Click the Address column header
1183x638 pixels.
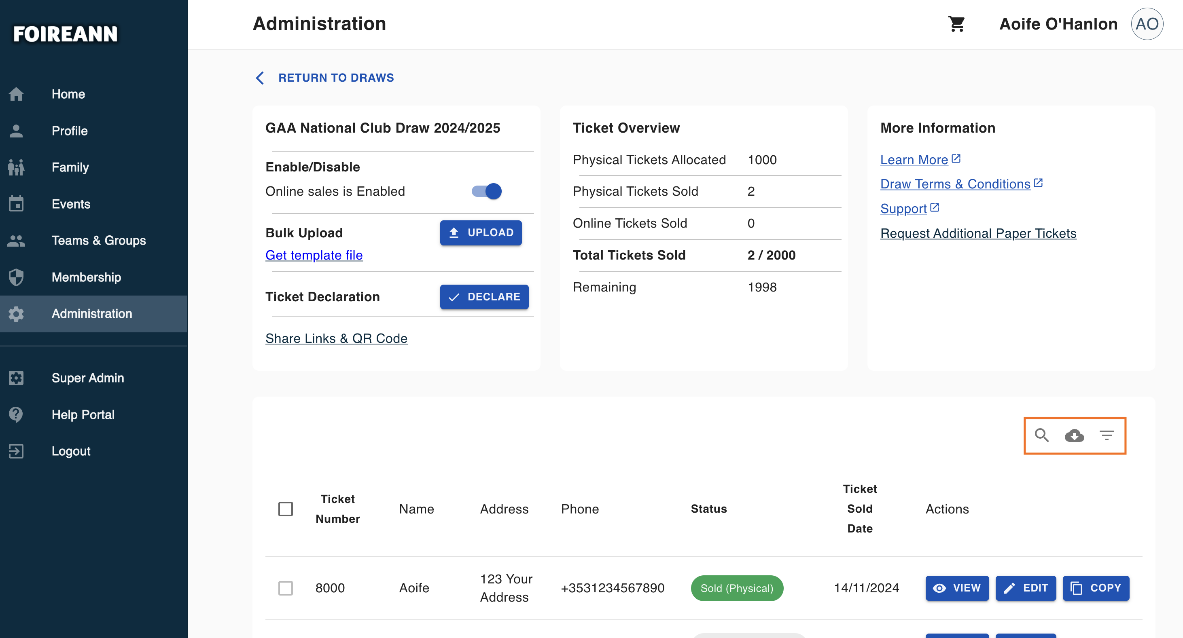tap(504, 509)
